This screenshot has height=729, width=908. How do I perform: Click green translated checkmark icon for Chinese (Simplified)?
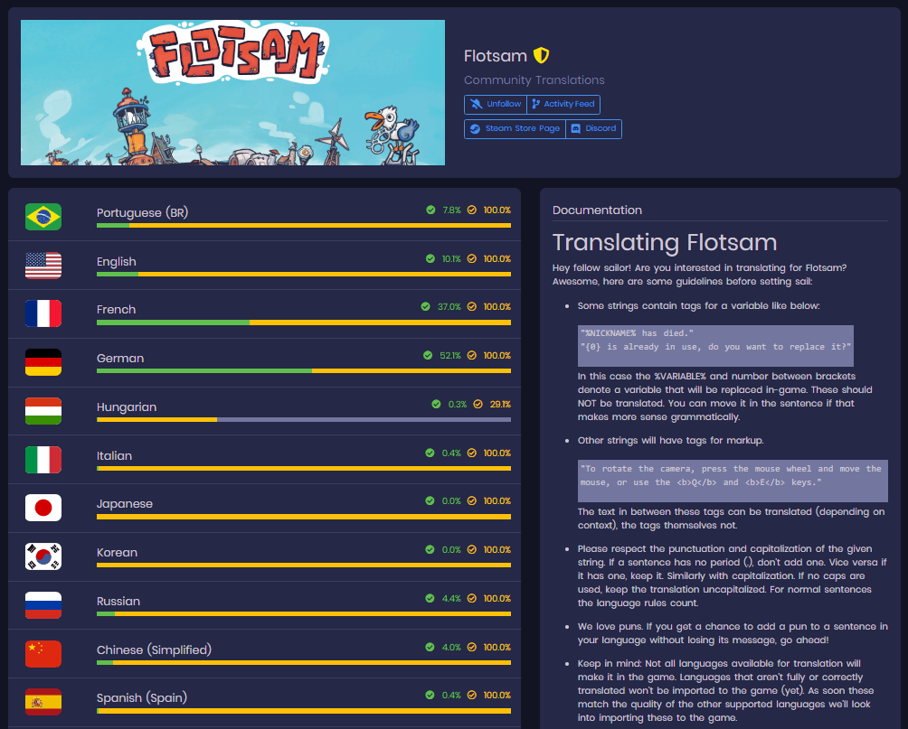click(430, 647)
